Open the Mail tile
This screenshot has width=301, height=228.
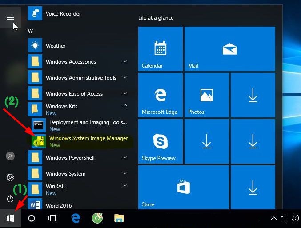click(x=230, y=49)
